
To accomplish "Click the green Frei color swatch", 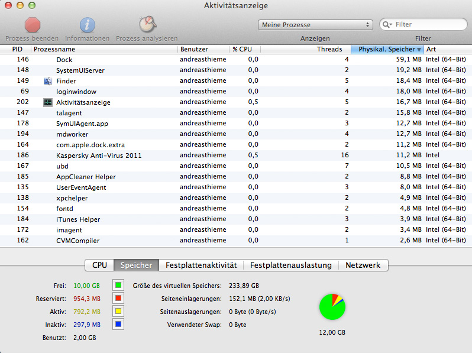I will click(118, 285).
